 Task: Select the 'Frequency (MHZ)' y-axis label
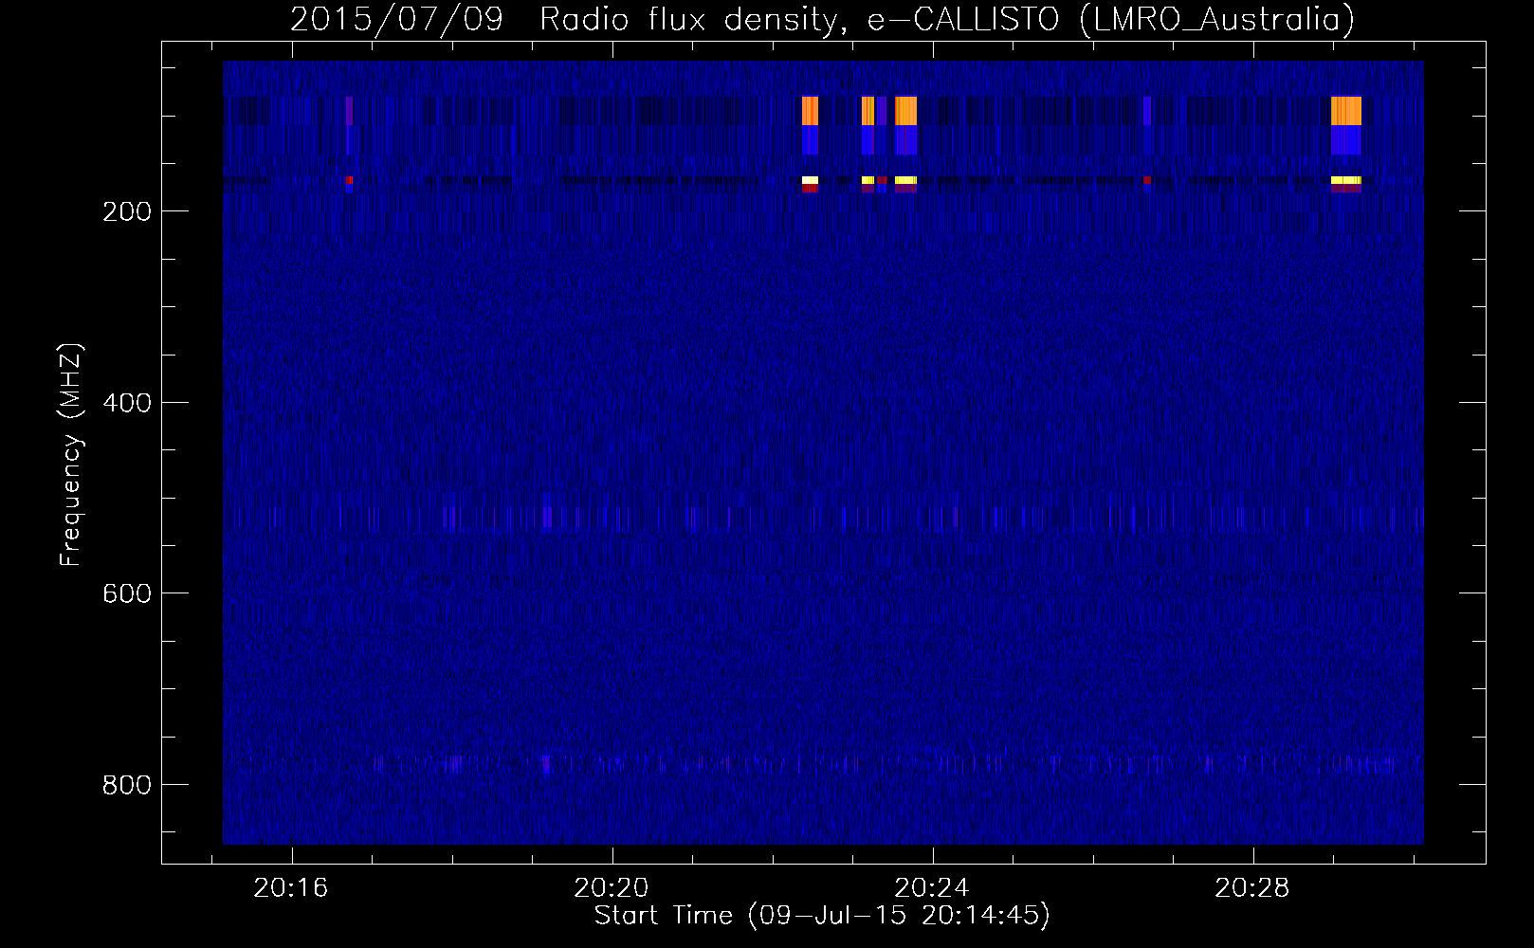coord(71,455)
